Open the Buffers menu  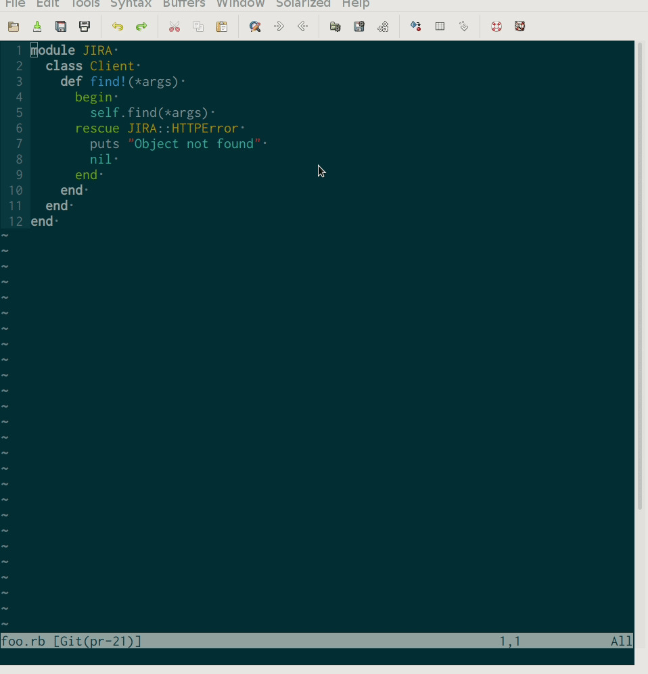tap(183, 4)
